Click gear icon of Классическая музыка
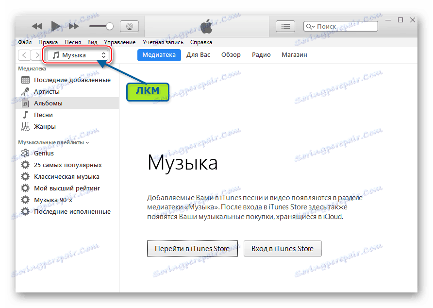 (25, 176)
